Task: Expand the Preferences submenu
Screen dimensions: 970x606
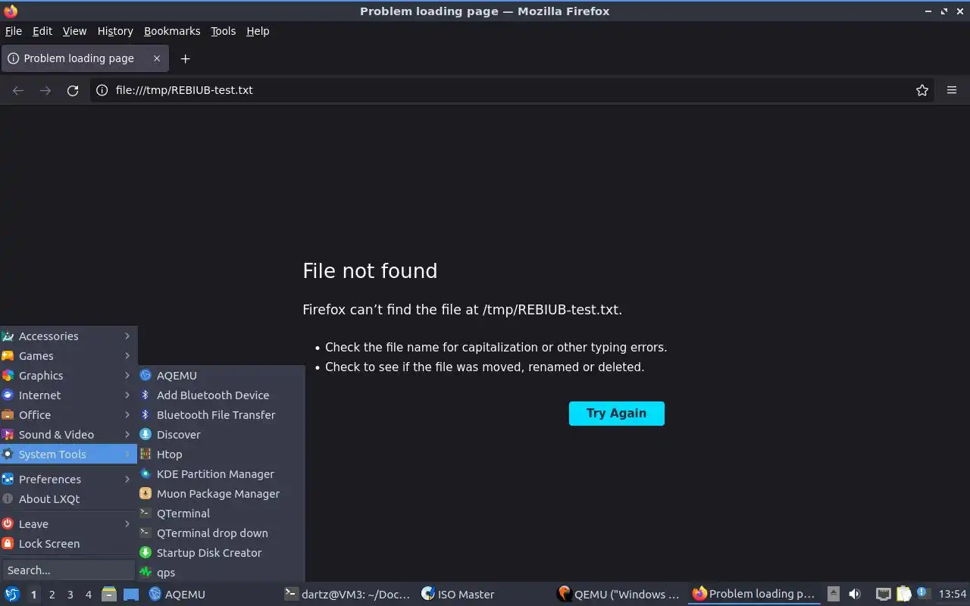Action: [x=68, y=479]
